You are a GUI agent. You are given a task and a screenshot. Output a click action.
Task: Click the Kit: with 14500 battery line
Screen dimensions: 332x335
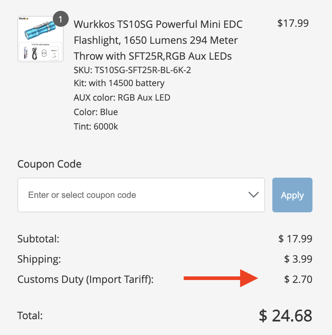pyautogui.click(x=119, y=83)
